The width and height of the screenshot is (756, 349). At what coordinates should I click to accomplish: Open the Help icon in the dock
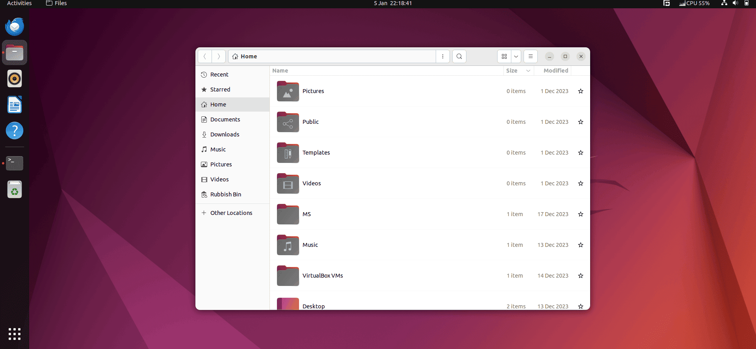coord(15,131)
